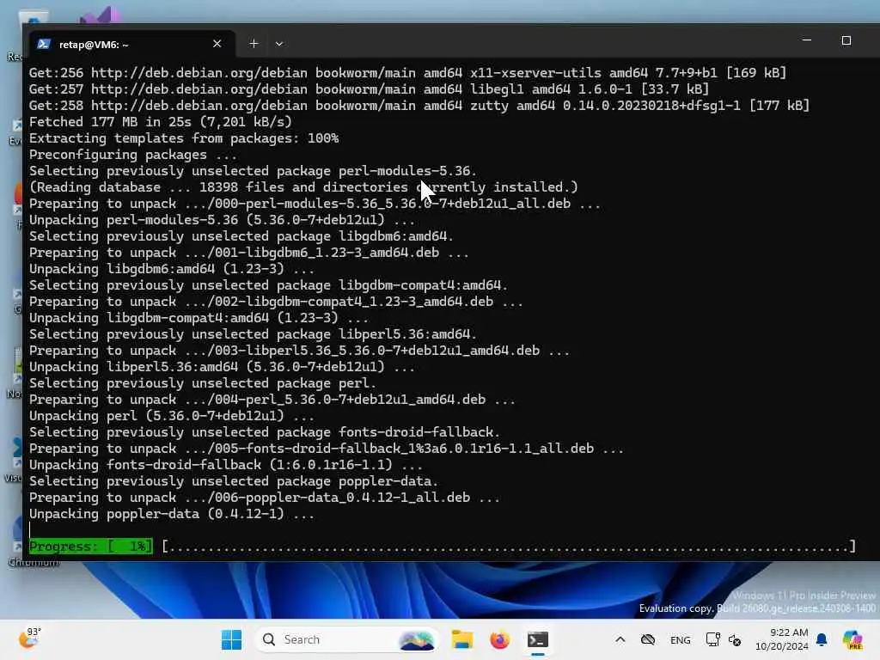Image resolution: width=880 pixels, height=660 pixels.
Task: Open a new terminal tab with plus
Action: pyautogui.click(x=254, y=44)
